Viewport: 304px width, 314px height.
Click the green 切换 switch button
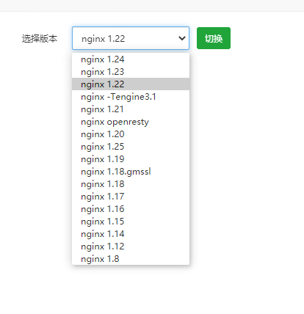(214, 38)
